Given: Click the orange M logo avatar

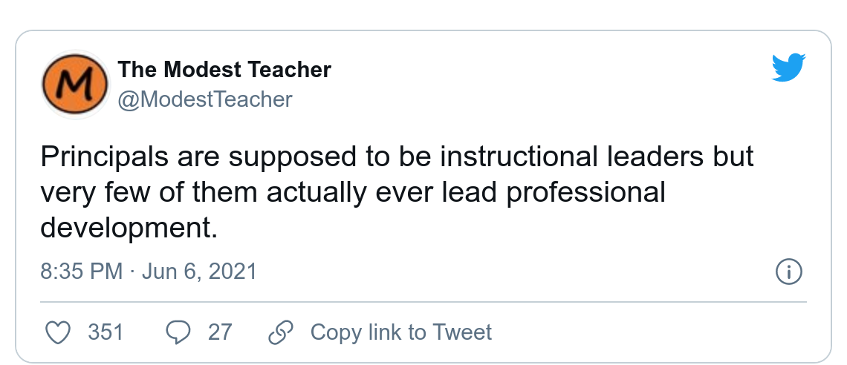Looking at the screenshot, I should click(74, 85).
